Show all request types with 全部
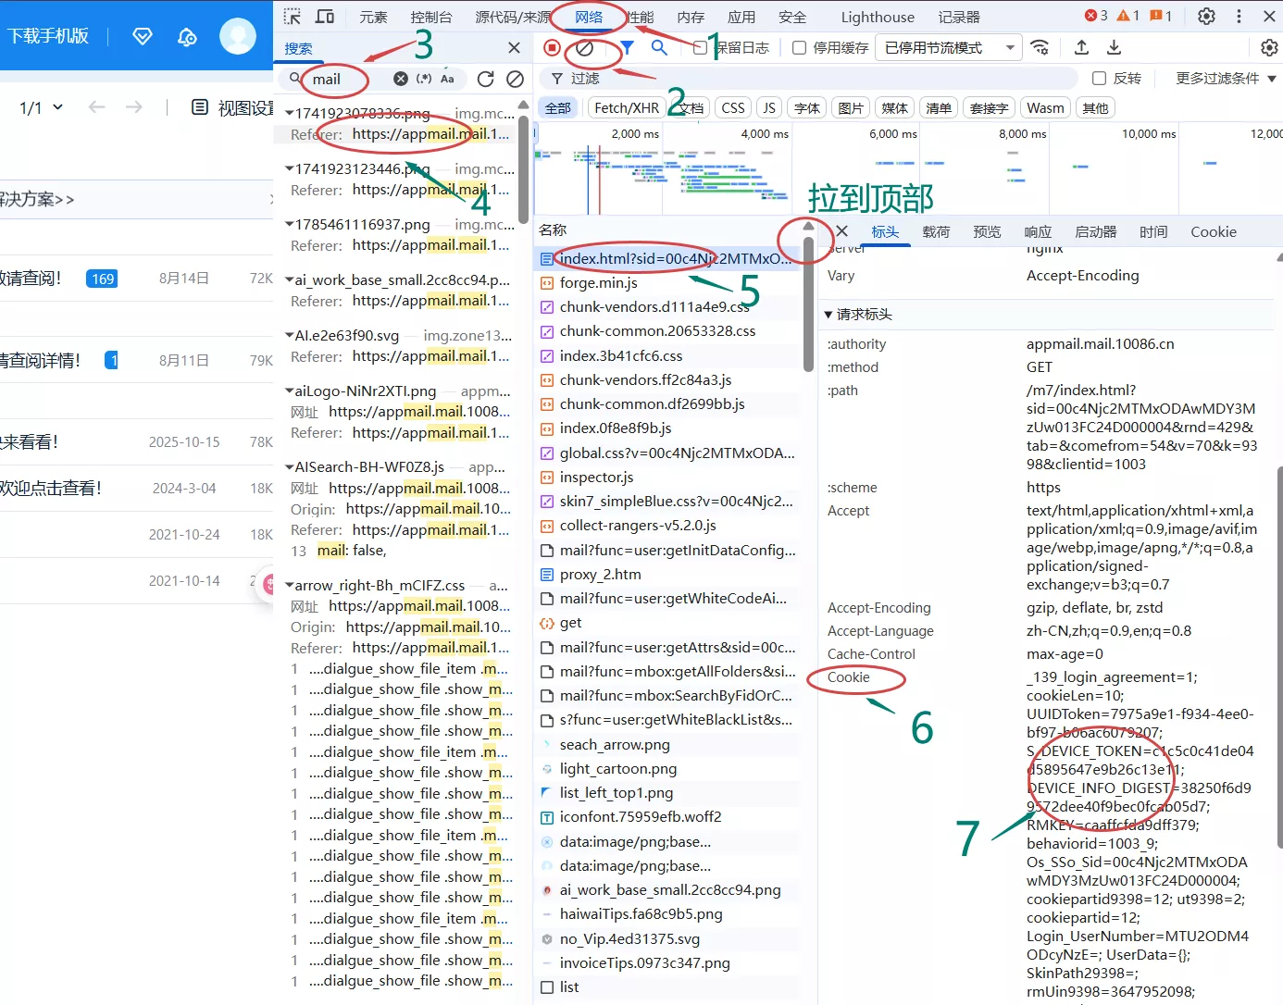The width and height of the screenshot is (1283, 1005). [x=557, y=108]
